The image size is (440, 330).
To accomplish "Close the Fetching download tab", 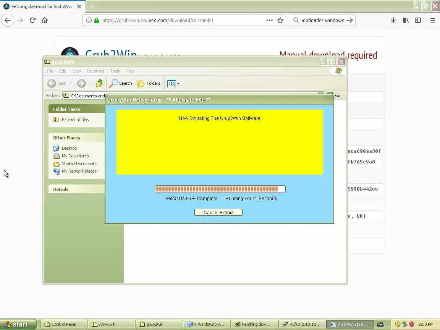I will pos(79,6).
